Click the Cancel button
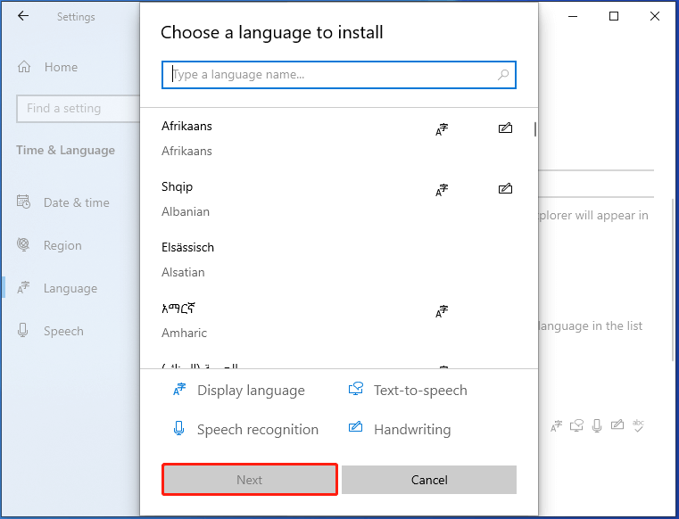Viewport: 679px width, 519px height. tap(429, 480)
